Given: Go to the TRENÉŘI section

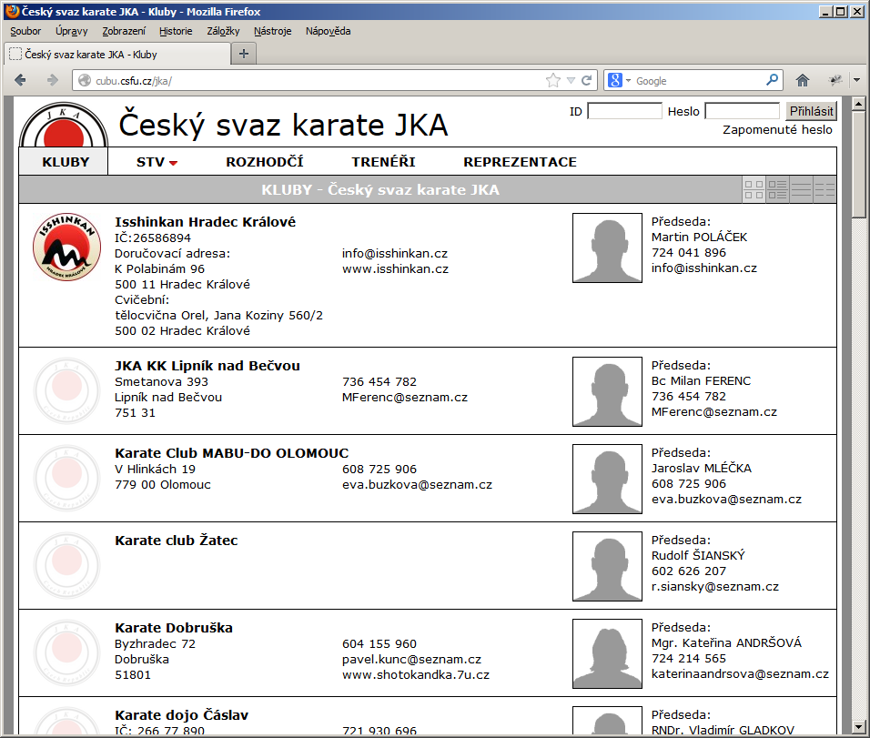Looking at the screenshot, I should [383, 162].
